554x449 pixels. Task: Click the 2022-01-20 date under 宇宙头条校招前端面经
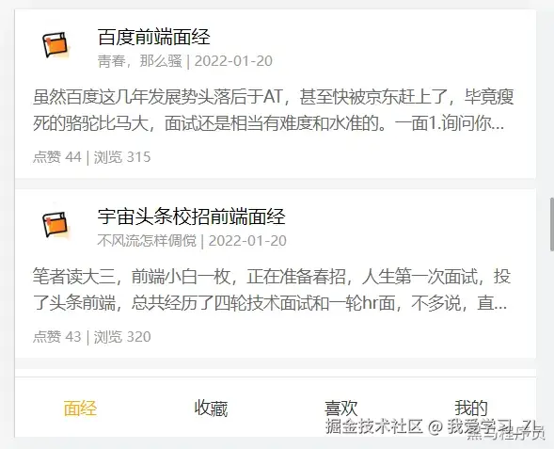pyautogui.click(x=247, y=241)
